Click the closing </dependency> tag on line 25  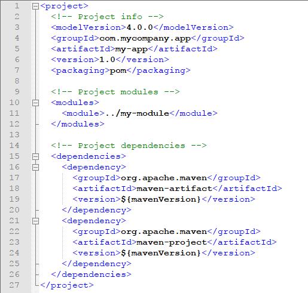[x=97, y=264]
